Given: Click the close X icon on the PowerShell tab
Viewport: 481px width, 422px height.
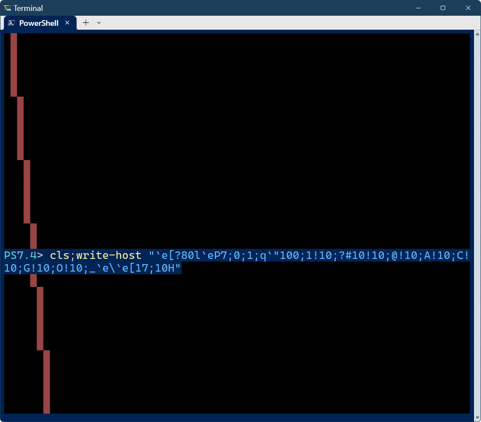Looking at the screenshot, I should pyautogui.click(x=67, y=23).
